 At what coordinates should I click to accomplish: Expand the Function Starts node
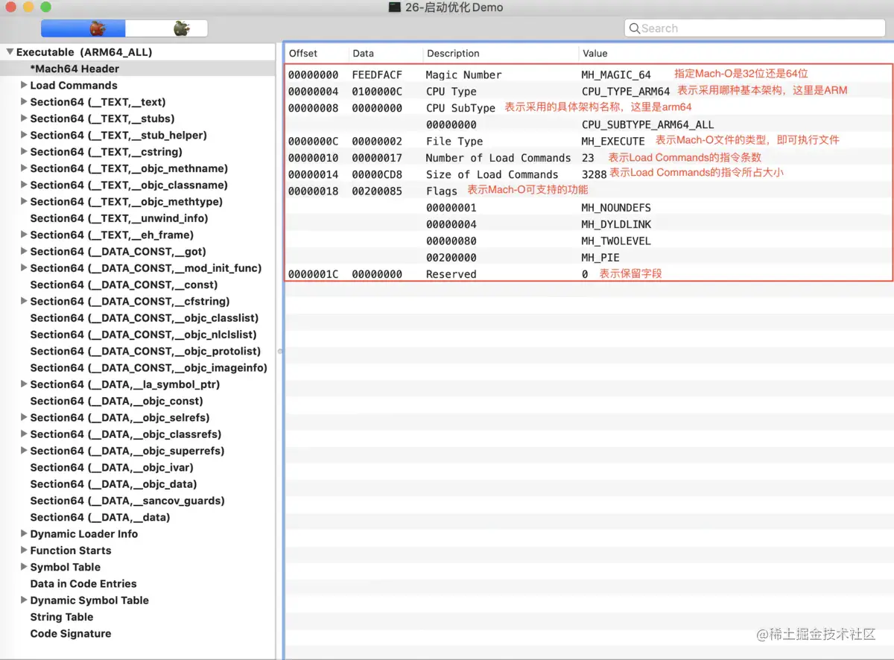coord(24,550)
